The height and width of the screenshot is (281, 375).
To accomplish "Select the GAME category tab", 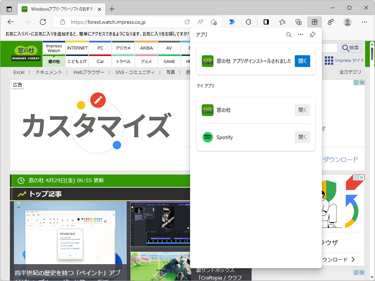I will pyautogui.click(x=169, y=62).
